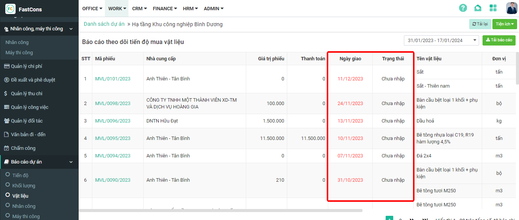Open Quản lý thu chi sidebar item
The image size is (519, 220).
tap(27, 94)
